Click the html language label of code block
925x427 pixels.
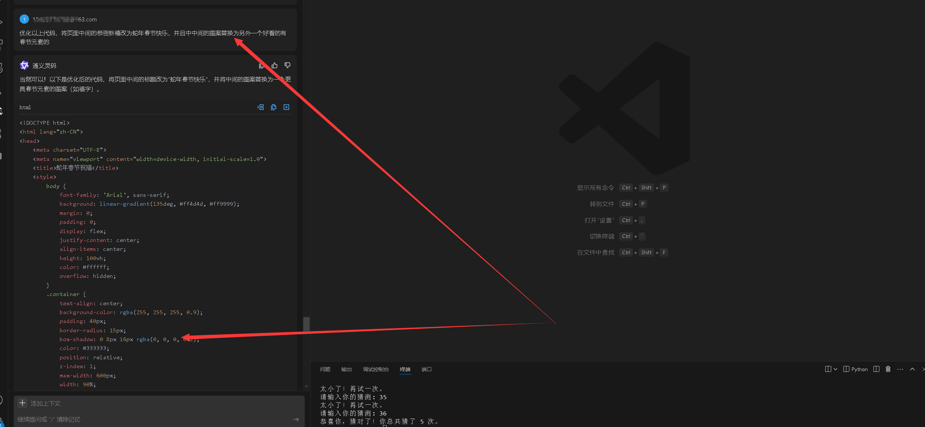coord(25,107)
